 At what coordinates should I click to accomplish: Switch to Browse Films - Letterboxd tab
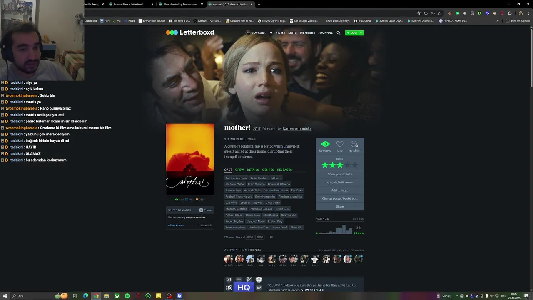coord(128,4)
